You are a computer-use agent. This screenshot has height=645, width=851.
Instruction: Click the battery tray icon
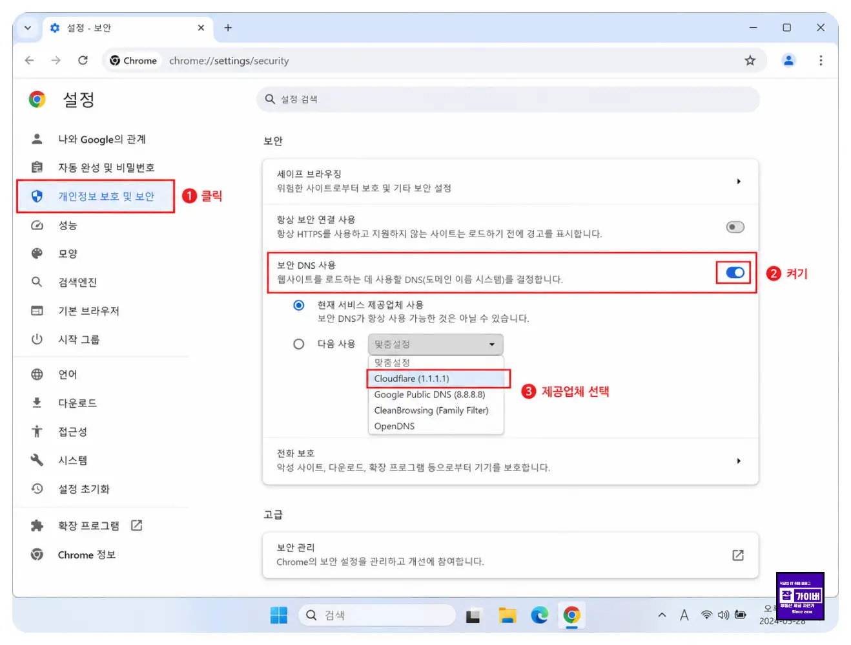coord(740,615)
